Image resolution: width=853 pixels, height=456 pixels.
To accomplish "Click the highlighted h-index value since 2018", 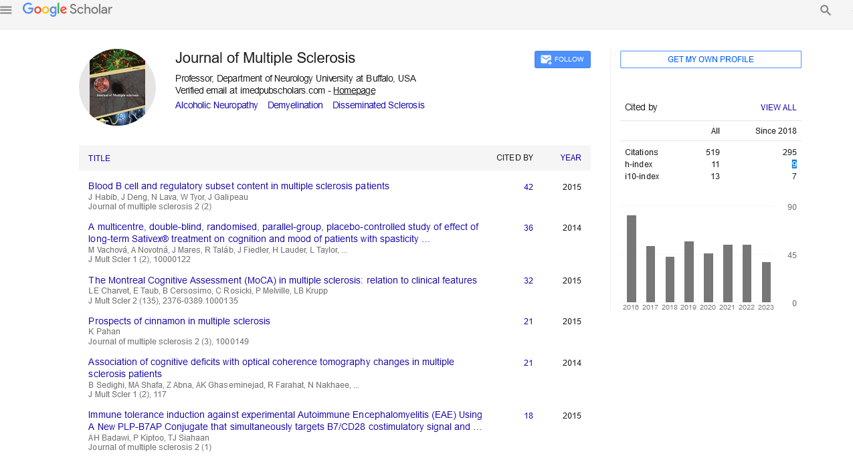I will 793,164.
